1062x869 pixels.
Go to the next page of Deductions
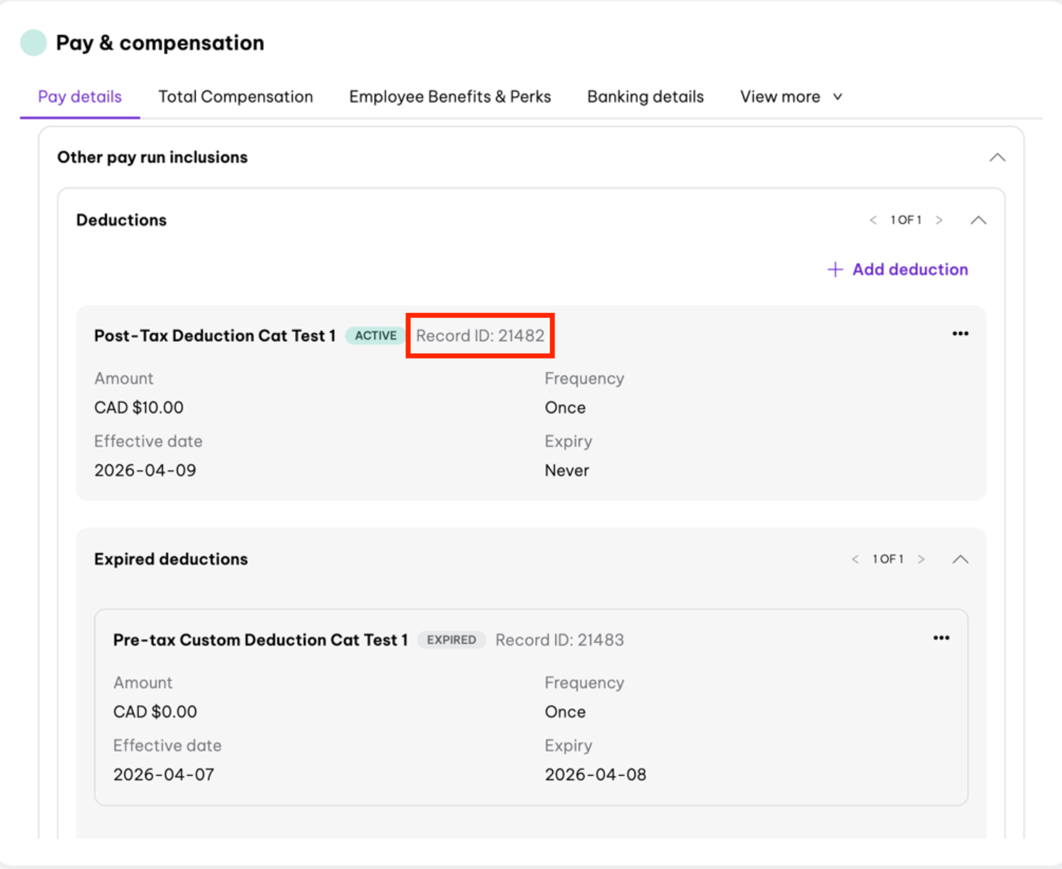point(939,220)
